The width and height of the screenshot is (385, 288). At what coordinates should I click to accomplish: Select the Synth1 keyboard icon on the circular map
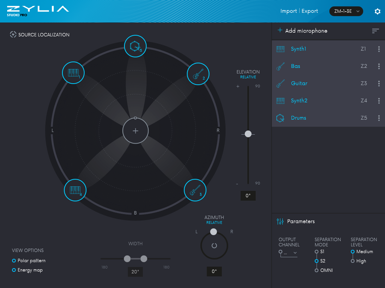pos(73,73)
